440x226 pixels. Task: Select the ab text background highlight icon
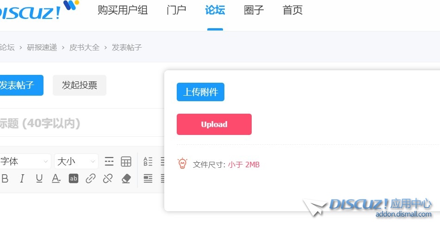click(x=74, y=178)
